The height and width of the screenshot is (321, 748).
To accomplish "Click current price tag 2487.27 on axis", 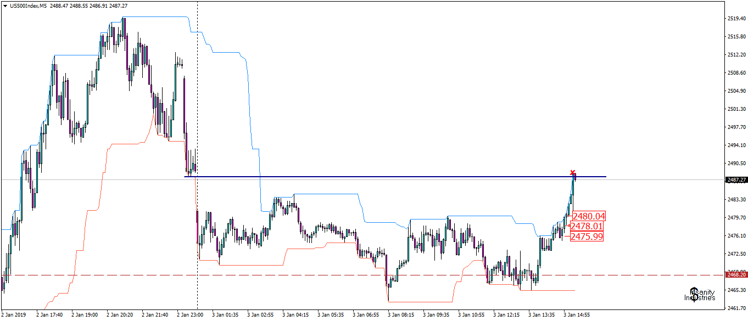I will point(735,179).
